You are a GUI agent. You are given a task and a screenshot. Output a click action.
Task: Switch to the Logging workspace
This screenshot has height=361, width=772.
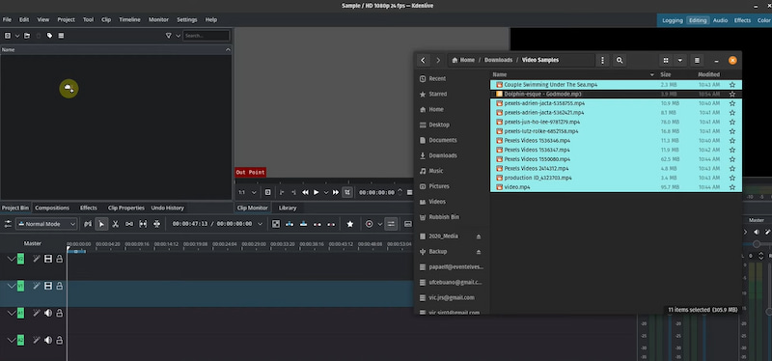pyautogui.click(x=672, y=20)
